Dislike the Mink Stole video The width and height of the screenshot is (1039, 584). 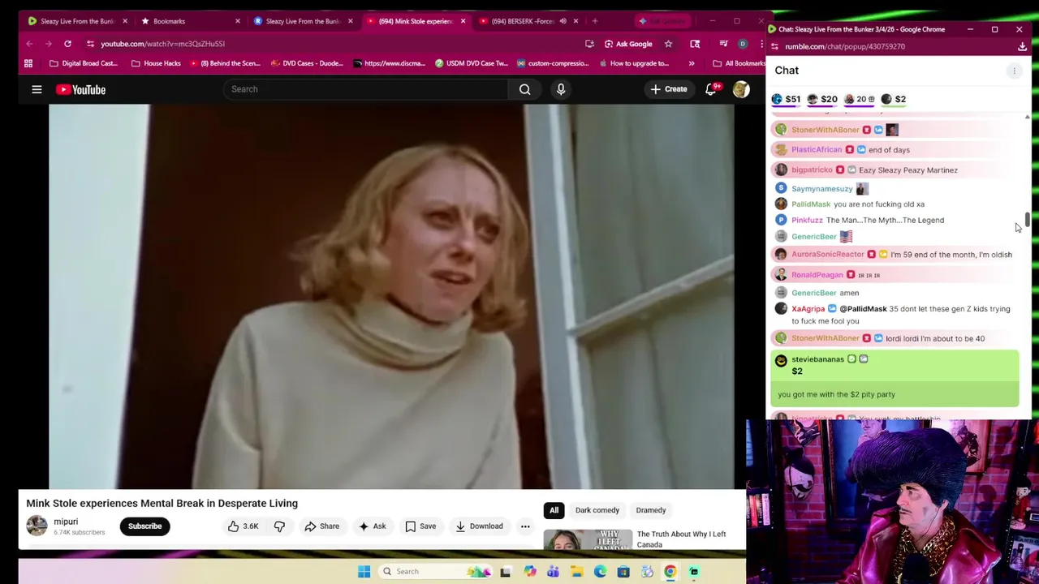[x=279, y=526]
